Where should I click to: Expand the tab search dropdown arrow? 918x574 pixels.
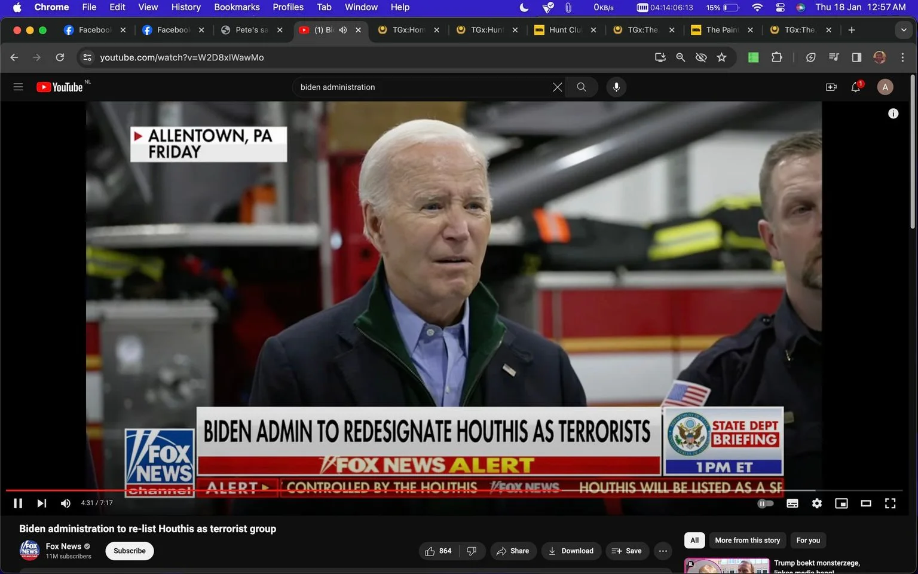point(904,30)
